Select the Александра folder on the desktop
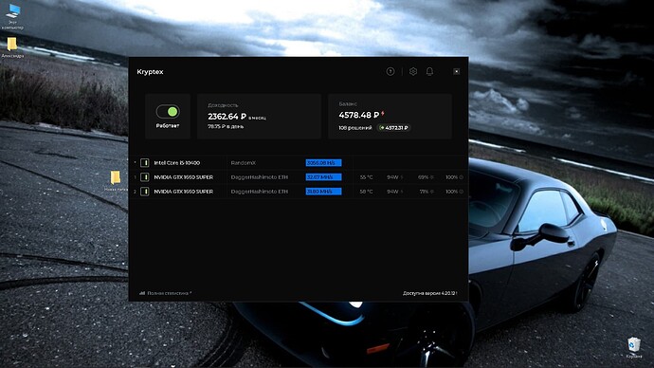This screenshot has width=654, height=368. point(12,47)
